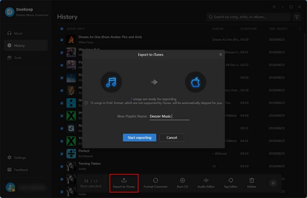The image size is (307, 198).
Task: Go to Music in sidebar
Action: point(26,33)
